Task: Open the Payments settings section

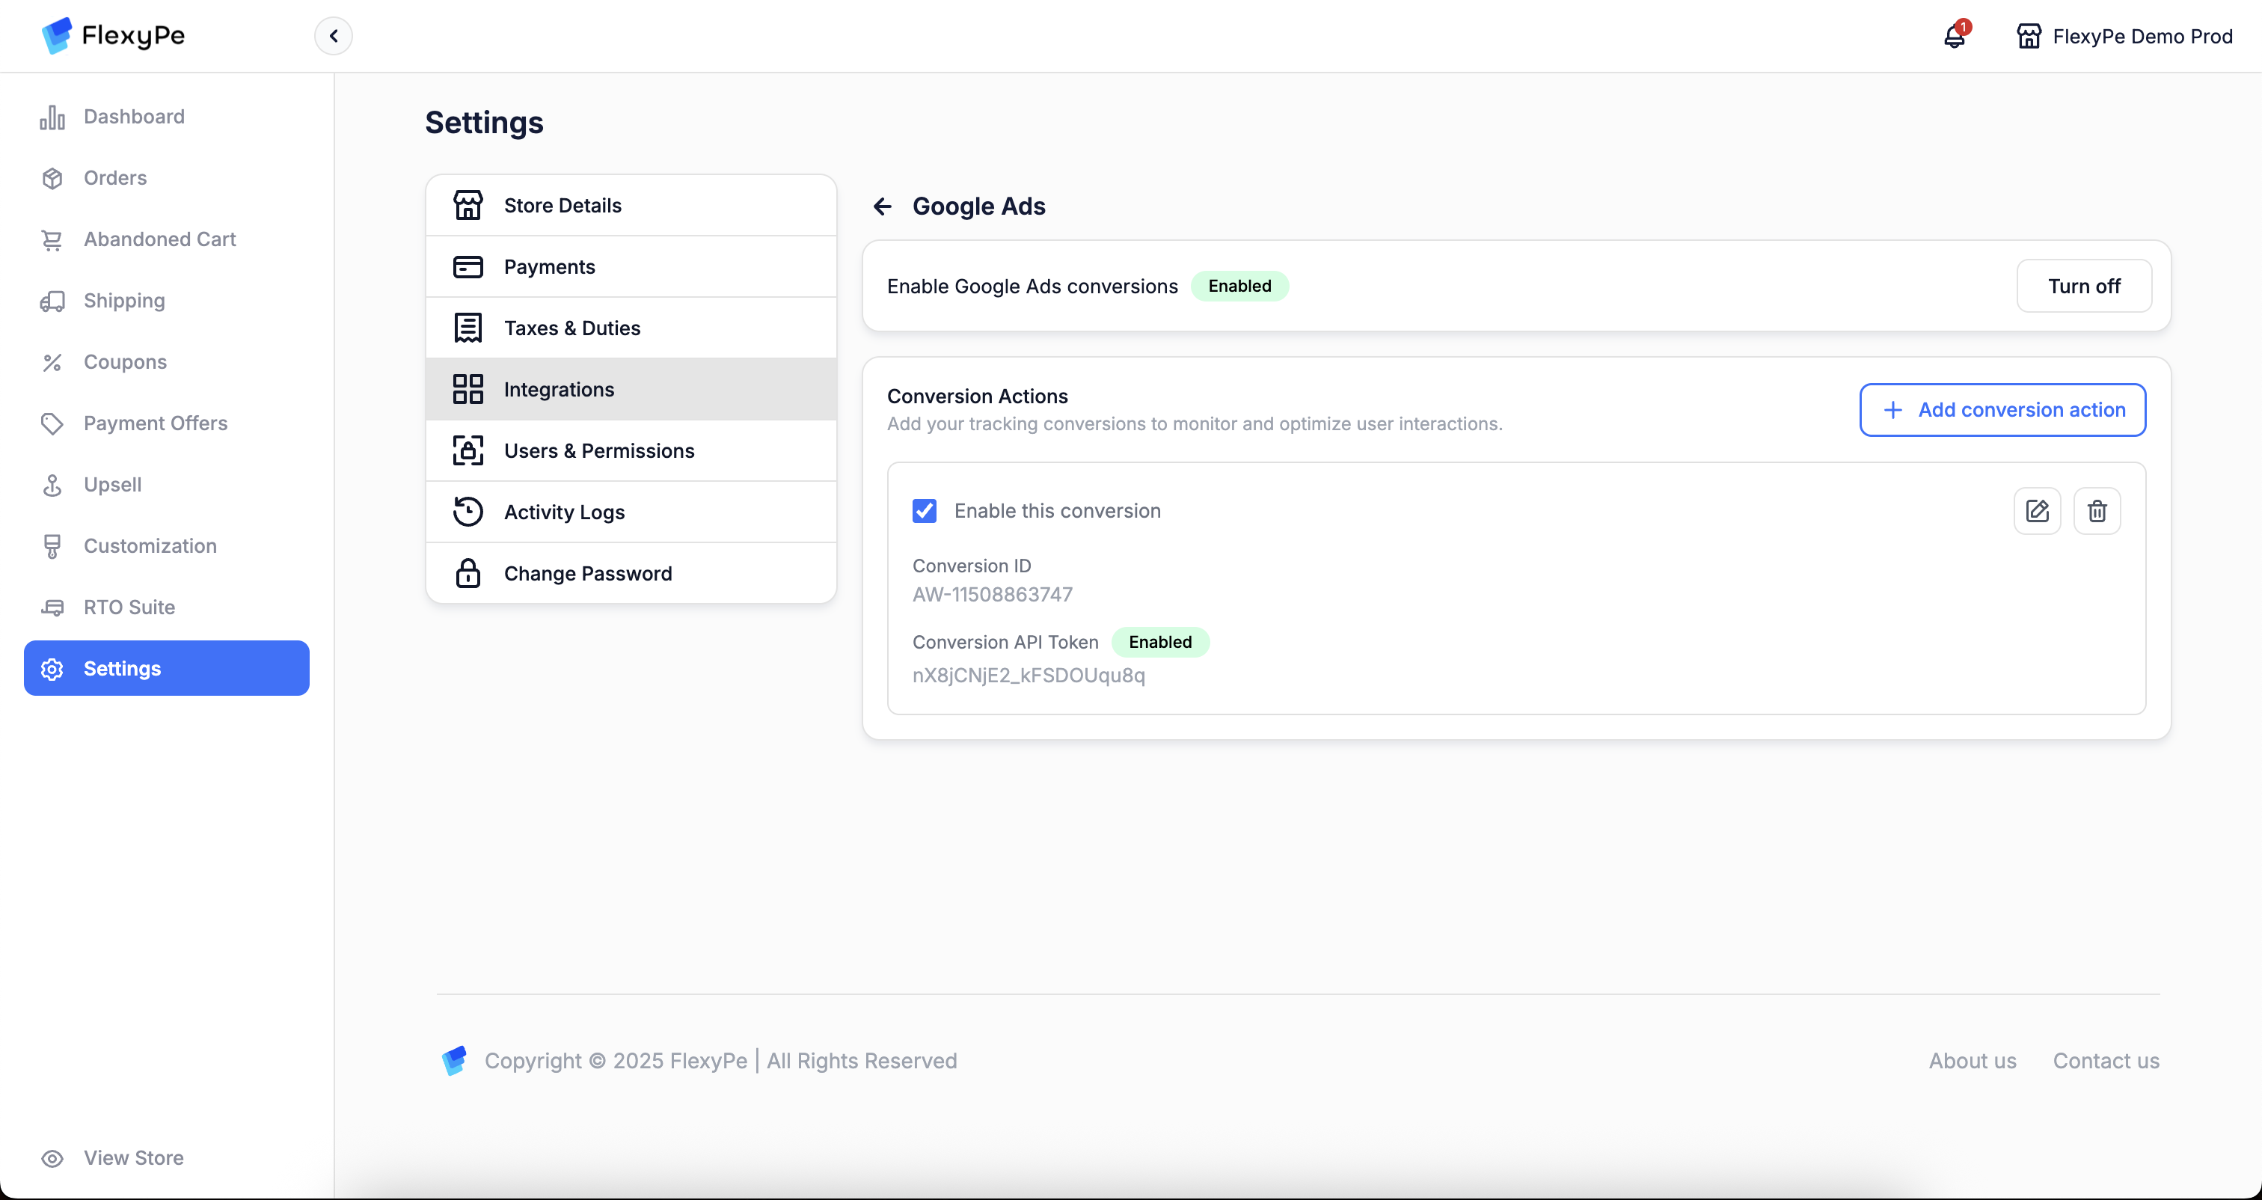Action: (549, 266)
